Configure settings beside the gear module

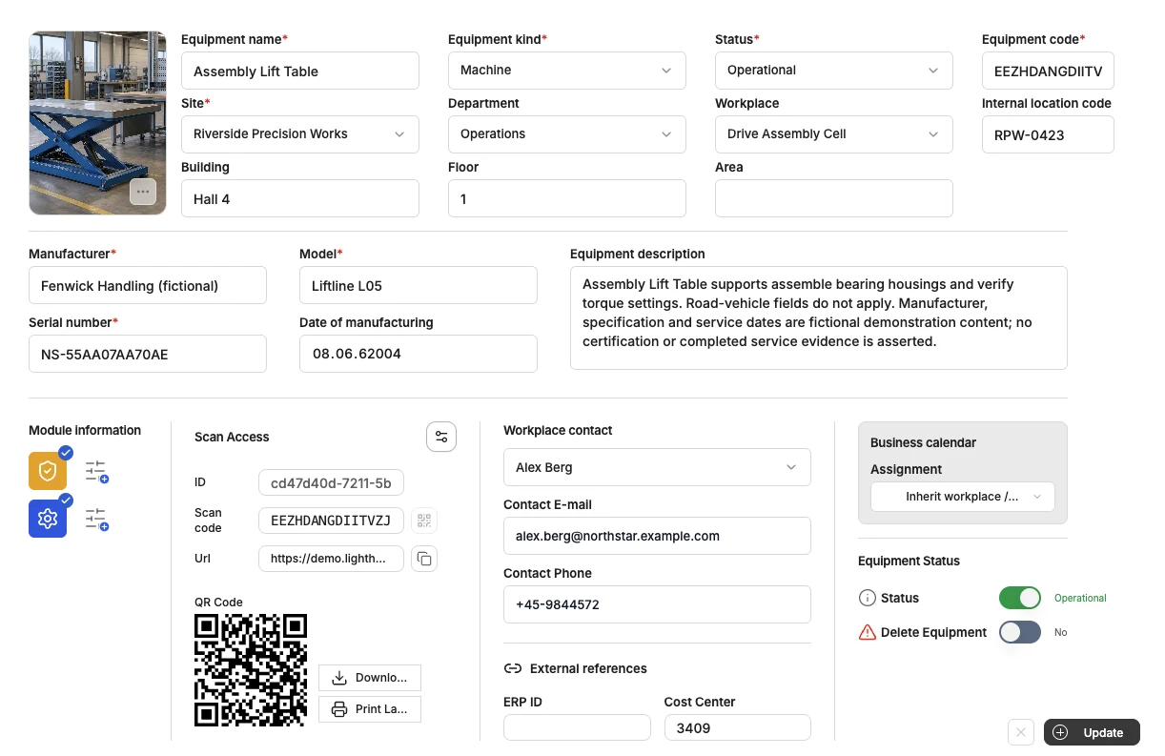pyautogui.click(x=96, y=519)
